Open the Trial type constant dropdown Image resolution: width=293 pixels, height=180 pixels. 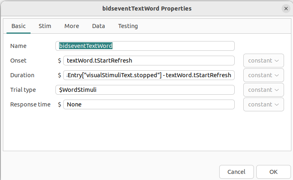(x=264, y=90)
